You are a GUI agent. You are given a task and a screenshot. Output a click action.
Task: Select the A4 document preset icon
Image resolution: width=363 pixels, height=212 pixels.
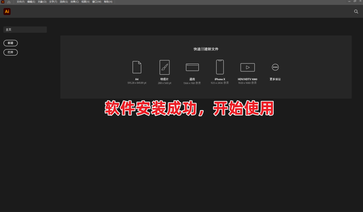coord(137,67)
